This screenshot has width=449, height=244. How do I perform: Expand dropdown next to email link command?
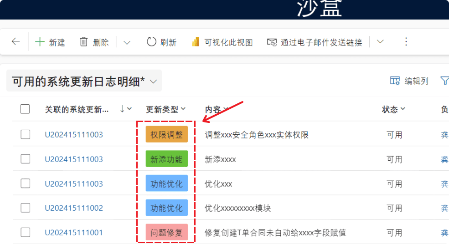pyautogui.click(x=380, y=42)
